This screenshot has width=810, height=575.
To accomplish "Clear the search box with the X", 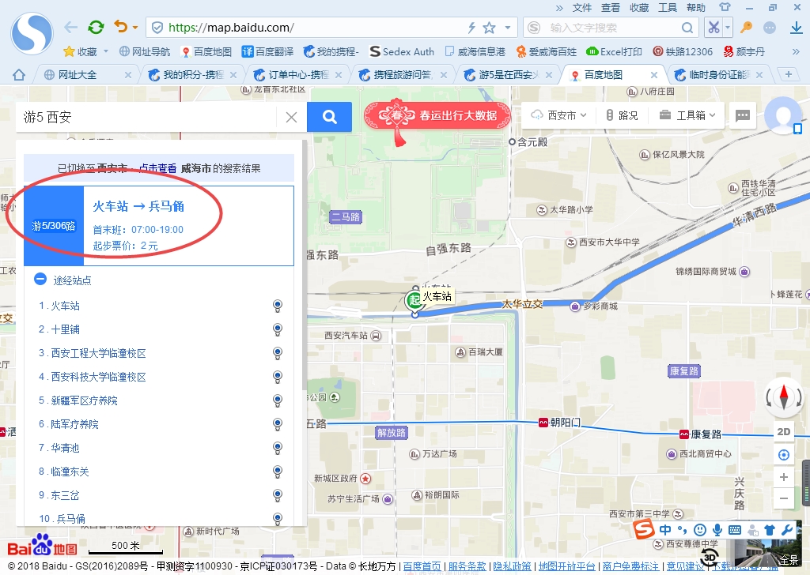I will pyautogui.click(x=291, y=118).
